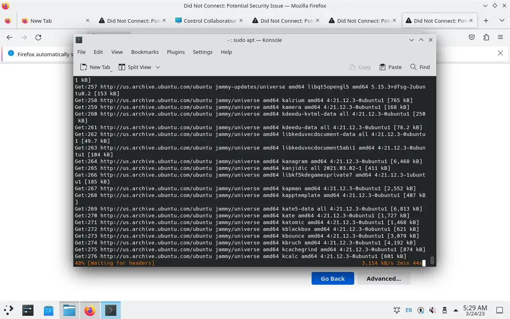Click the Firefox logo in window title bar

[x=6, y=6]
